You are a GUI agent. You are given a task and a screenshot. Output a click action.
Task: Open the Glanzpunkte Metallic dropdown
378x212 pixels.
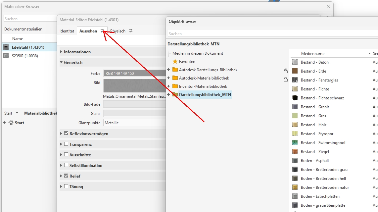pos(134,123)
